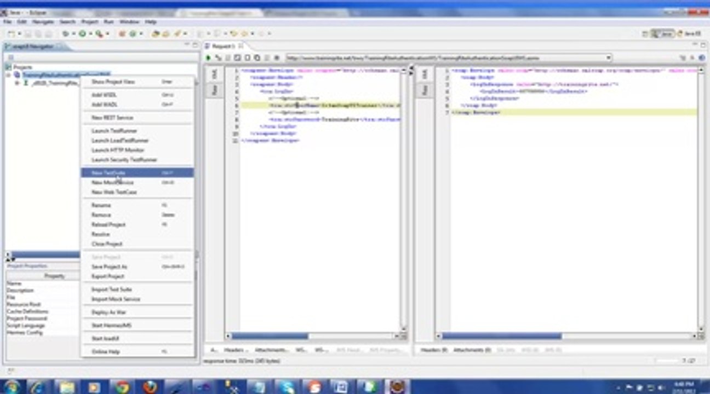Expand the _x0020_TrainingRite tree node
This screenshot has height=394, width=710.
17,83
